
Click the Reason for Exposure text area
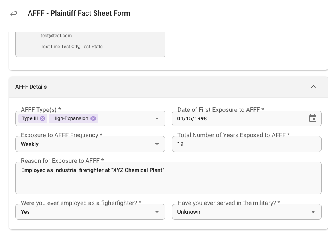[x=169, y=178]
